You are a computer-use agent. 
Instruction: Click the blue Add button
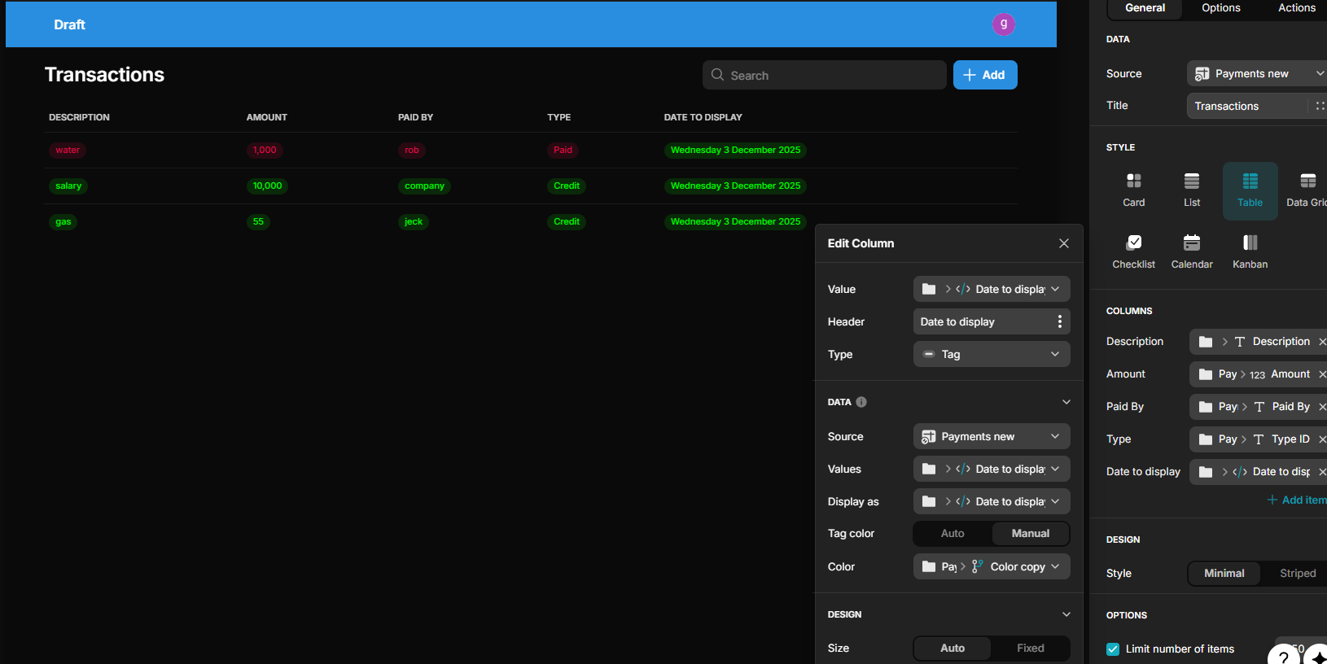pos(985,75)
